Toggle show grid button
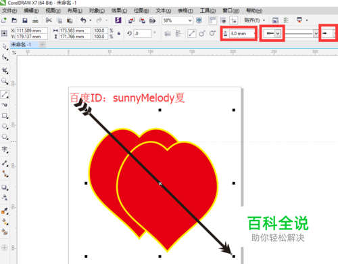This screenshot has height=264, width=338. click(223, 20)
